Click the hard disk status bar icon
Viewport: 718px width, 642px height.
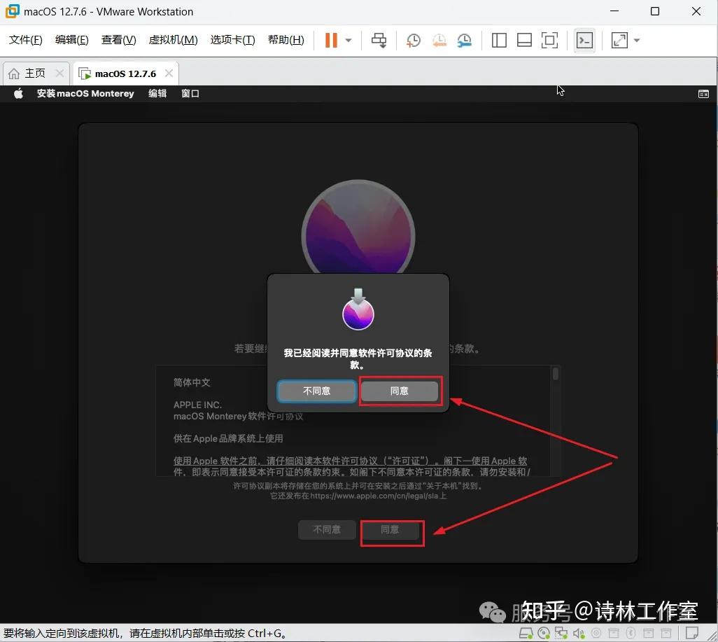526,634
